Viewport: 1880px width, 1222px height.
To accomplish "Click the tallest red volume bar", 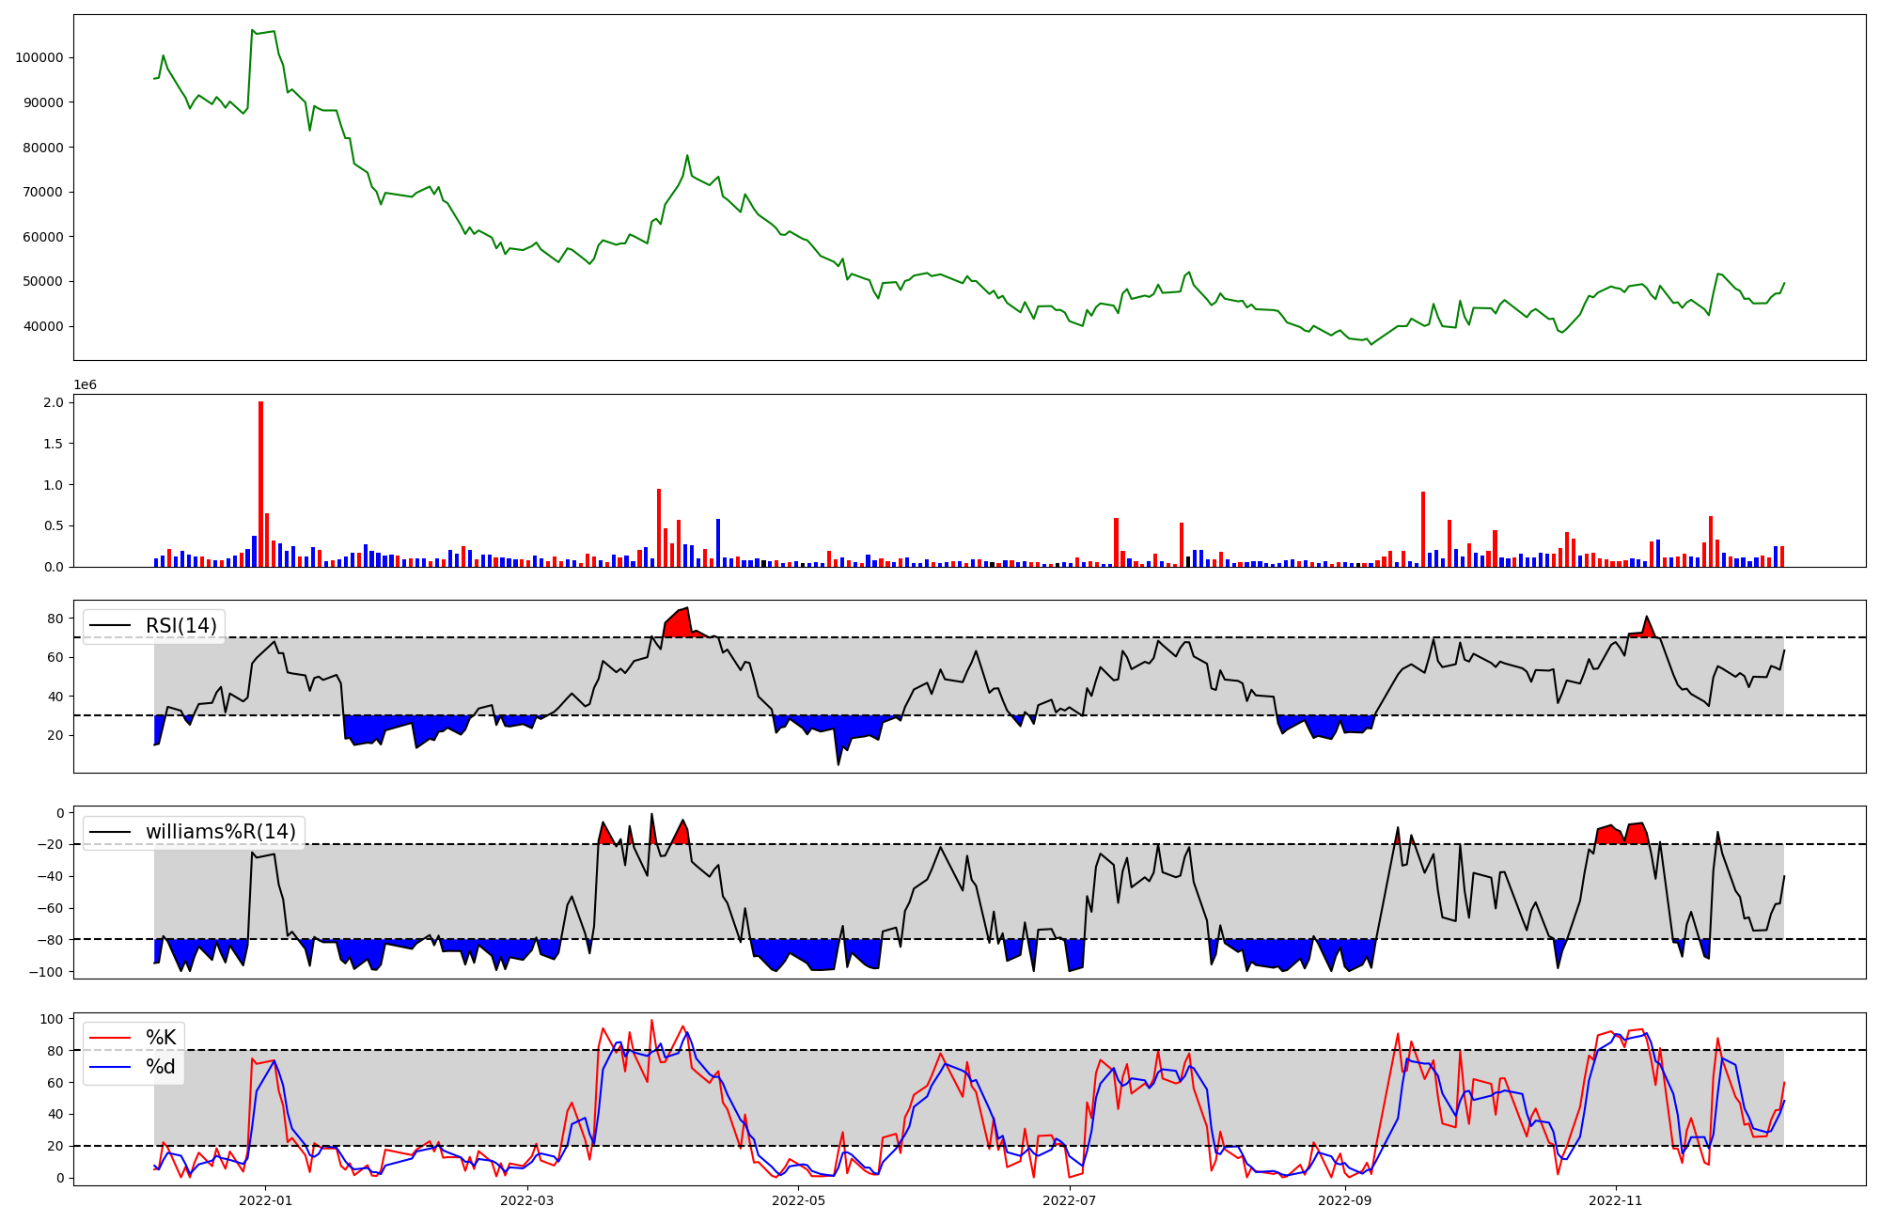I will click(260, 484).
